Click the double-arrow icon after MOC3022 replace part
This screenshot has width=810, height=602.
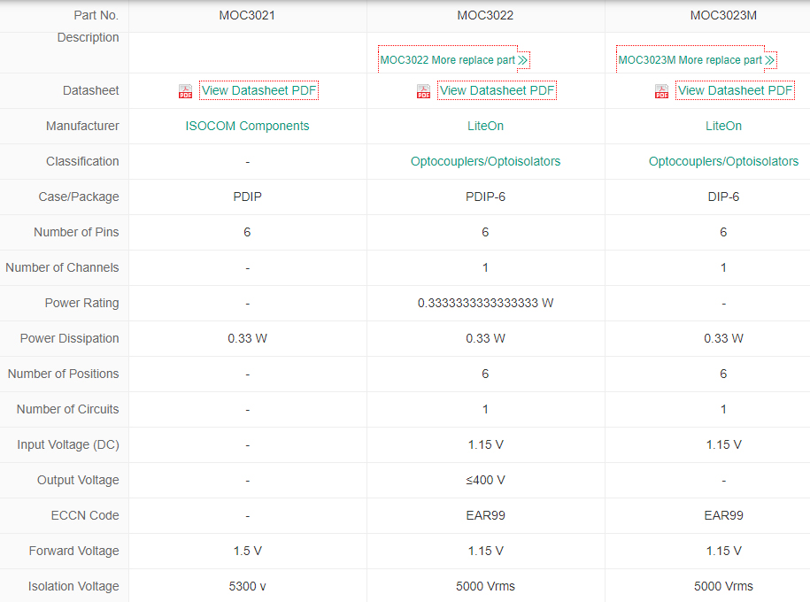point(523,60)
